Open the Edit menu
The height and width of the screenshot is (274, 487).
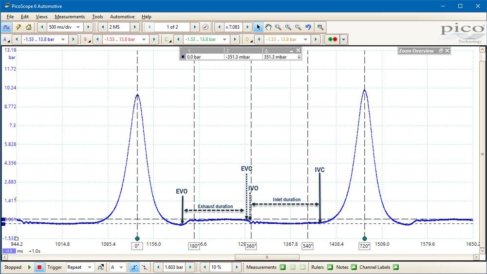(x=24, y=17)
